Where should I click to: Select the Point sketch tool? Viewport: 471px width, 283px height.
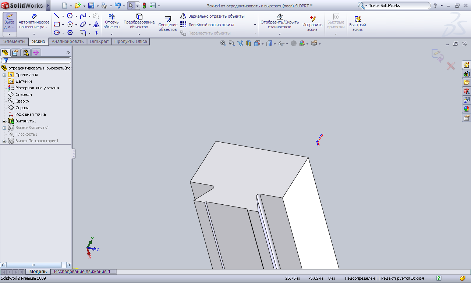(96, 33)
